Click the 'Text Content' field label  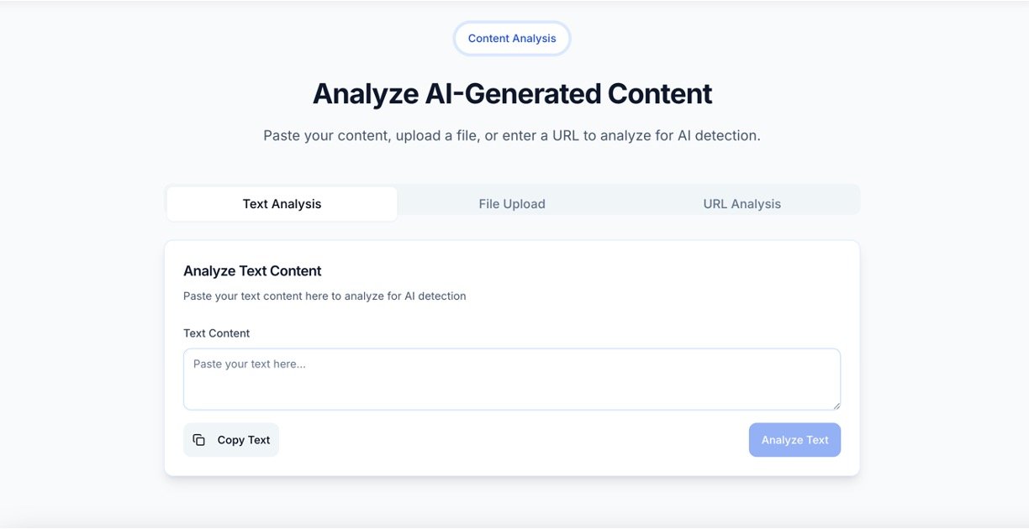pyautogui.click(x=217, y=333)
